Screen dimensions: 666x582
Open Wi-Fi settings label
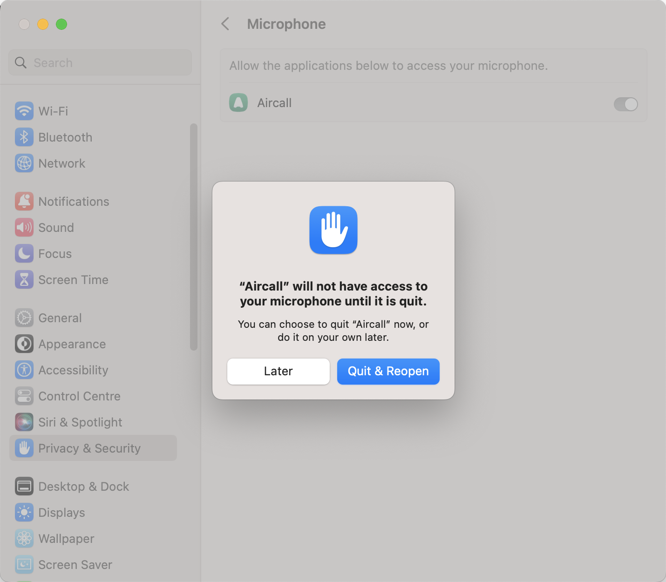tap(54, 111)
